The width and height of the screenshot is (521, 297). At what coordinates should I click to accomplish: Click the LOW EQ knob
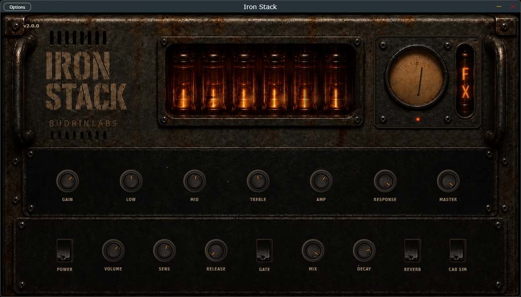tap(131, 181)
